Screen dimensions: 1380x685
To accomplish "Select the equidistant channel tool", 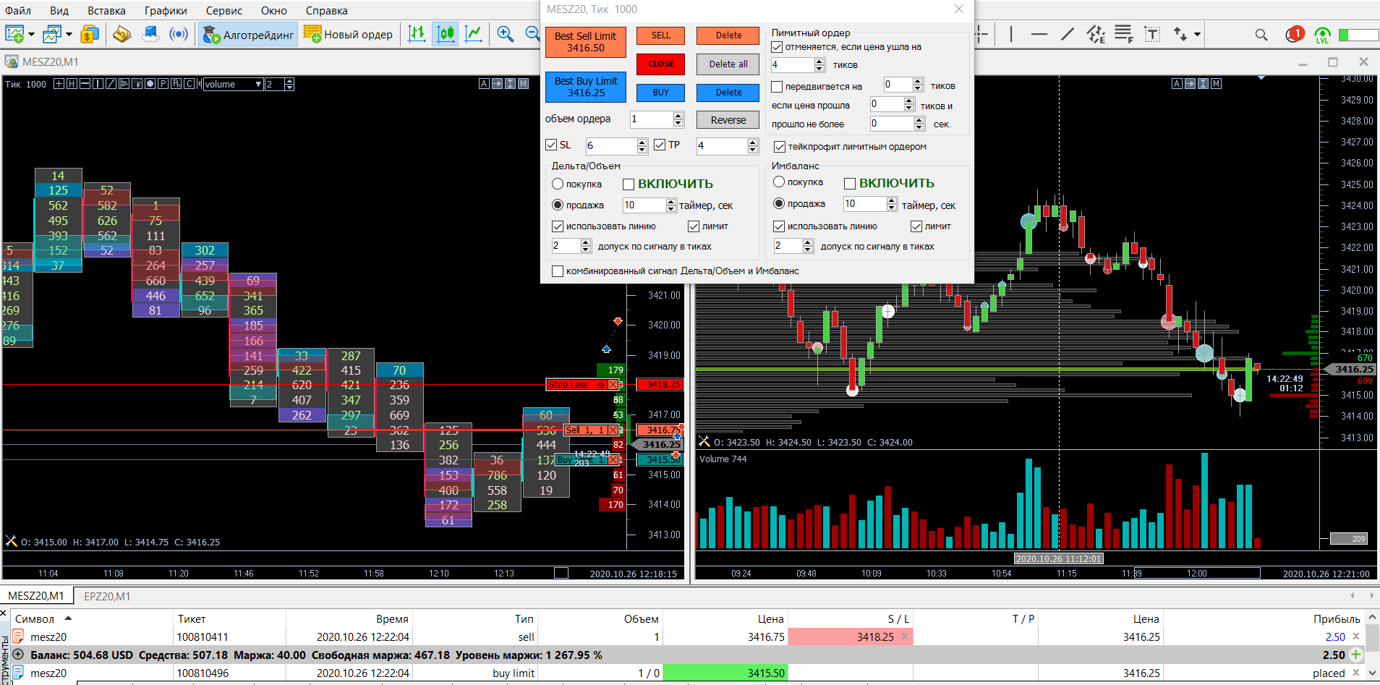I will (x=1096, y=34).
